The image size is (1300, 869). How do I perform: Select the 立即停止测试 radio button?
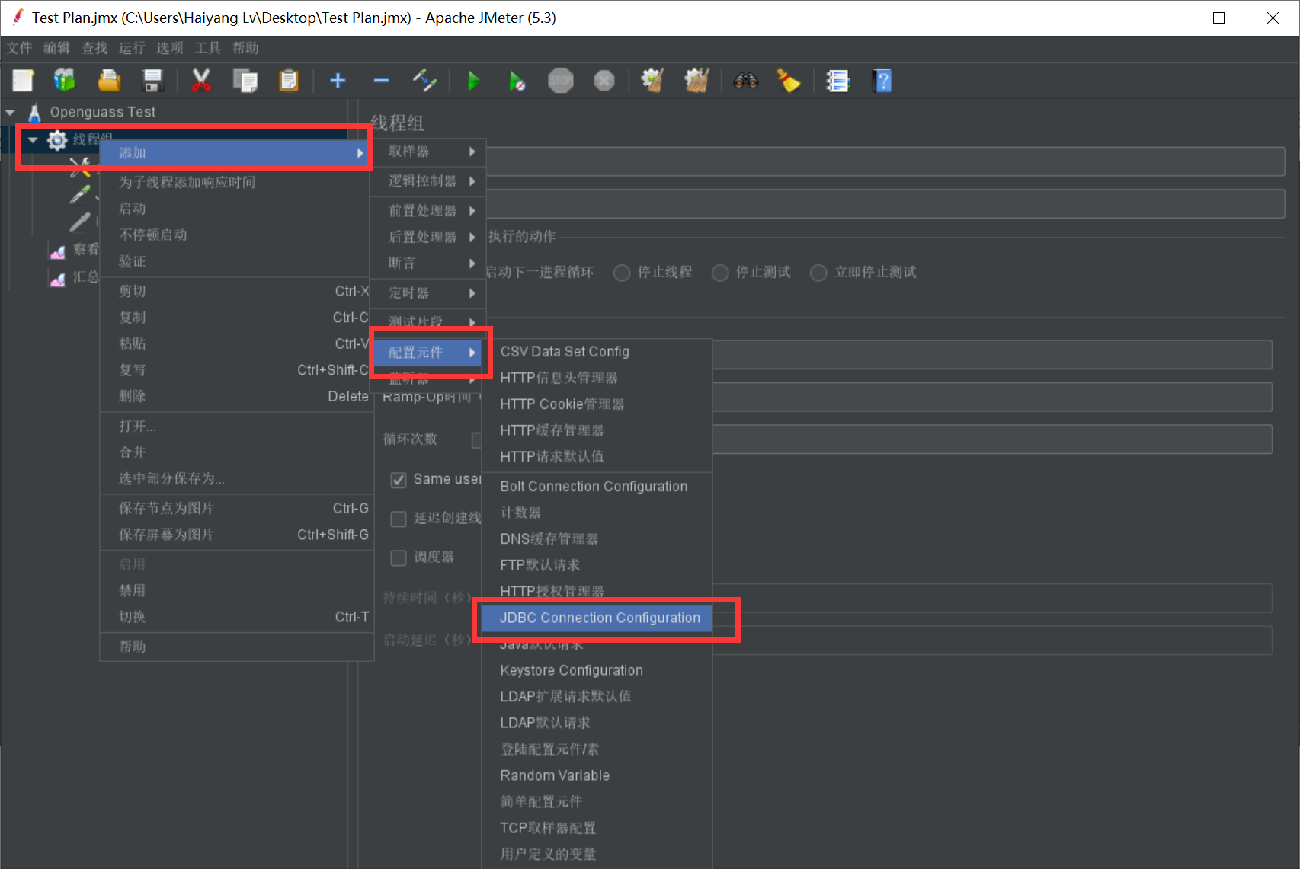tap(818, 273)
